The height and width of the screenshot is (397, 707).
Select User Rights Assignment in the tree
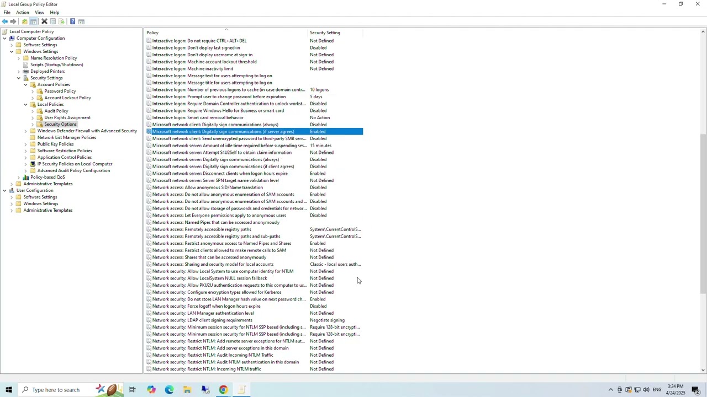pos(67,117)
